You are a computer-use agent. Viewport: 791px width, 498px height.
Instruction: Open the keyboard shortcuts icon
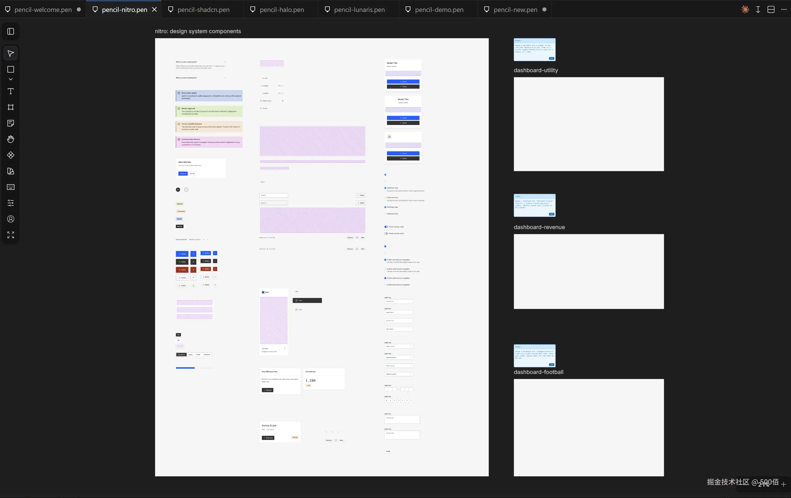(11, 187)
